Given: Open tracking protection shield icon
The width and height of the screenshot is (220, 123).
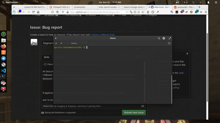Looking at the screenshot, I should (x=63, y=12).
